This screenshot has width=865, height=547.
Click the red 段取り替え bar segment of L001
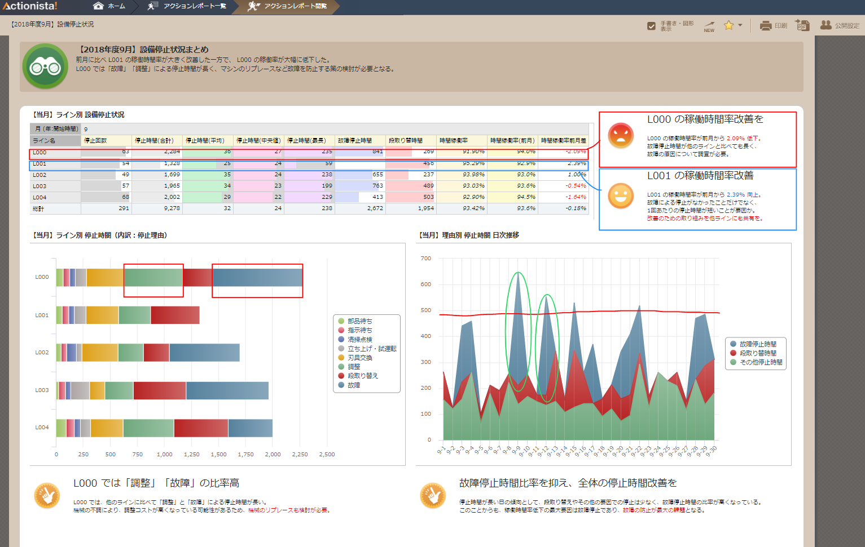tap(175, 315)
